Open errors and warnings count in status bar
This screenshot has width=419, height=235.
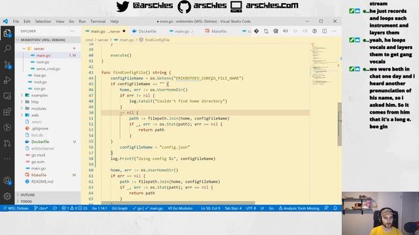coord(75,208)
